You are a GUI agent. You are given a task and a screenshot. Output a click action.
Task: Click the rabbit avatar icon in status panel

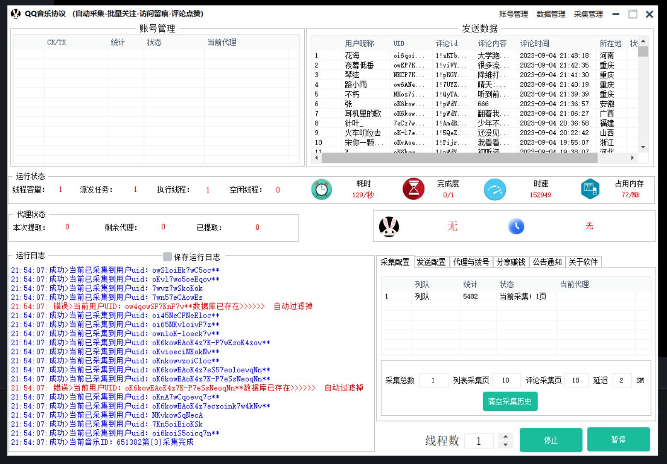(389, 226)
